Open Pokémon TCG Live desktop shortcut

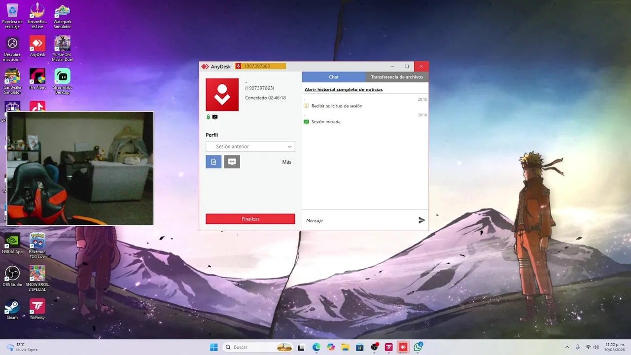click(37, 246)
